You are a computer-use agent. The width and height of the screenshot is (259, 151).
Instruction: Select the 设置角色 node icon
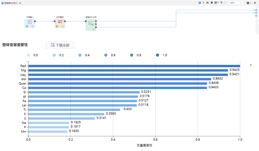[60, 22]
